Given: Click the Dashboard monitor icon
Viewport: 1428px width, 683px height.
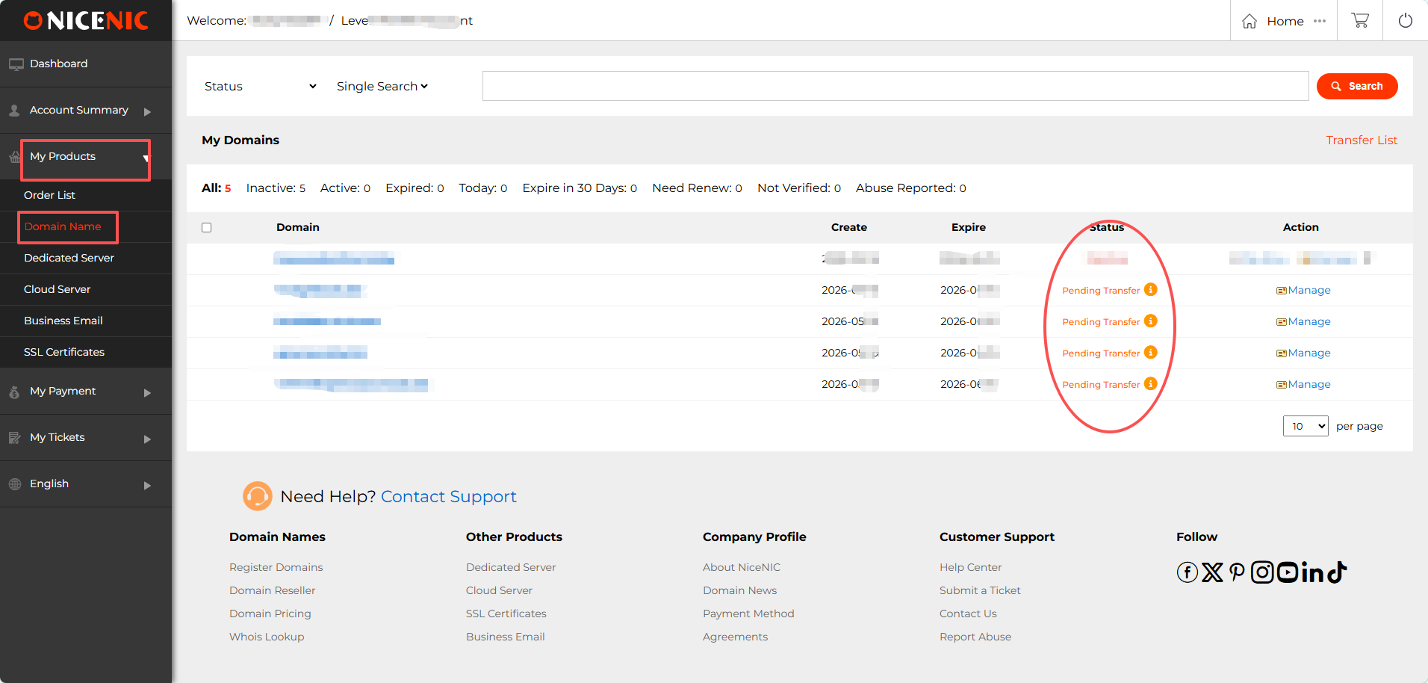Looking at the screenshot, I should [16, 64].
